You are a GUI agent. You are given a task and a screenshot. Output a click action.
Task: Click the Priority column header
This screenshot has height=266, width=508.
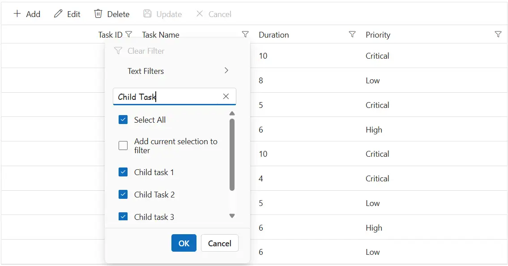coord(378,34)
